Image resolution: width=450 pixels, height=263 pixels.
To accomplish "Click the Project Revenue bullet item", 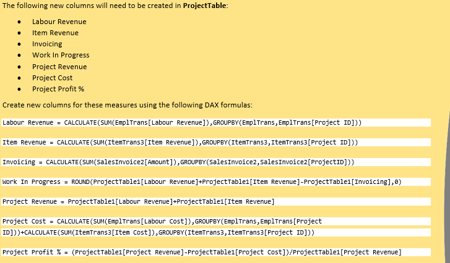I will pyautogui.click(x=59, y=67).
